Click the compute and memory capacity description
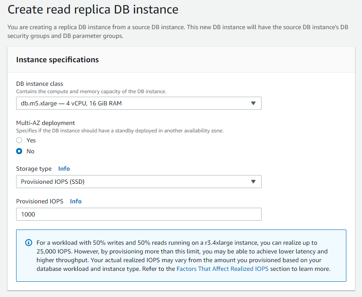 91,91
